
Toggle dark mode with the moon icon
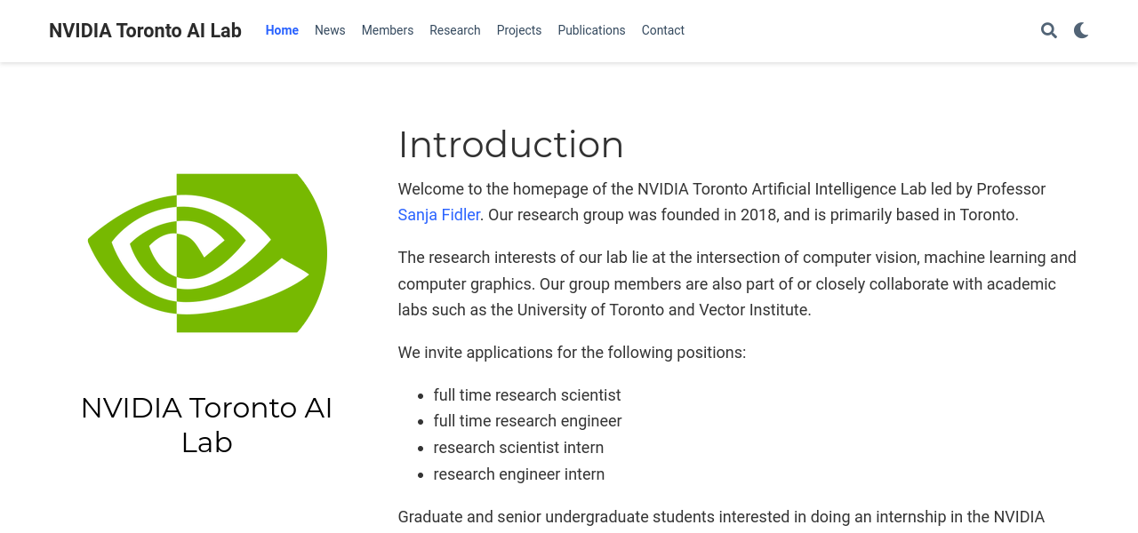pyautogui.click(x=1081, y=30)
